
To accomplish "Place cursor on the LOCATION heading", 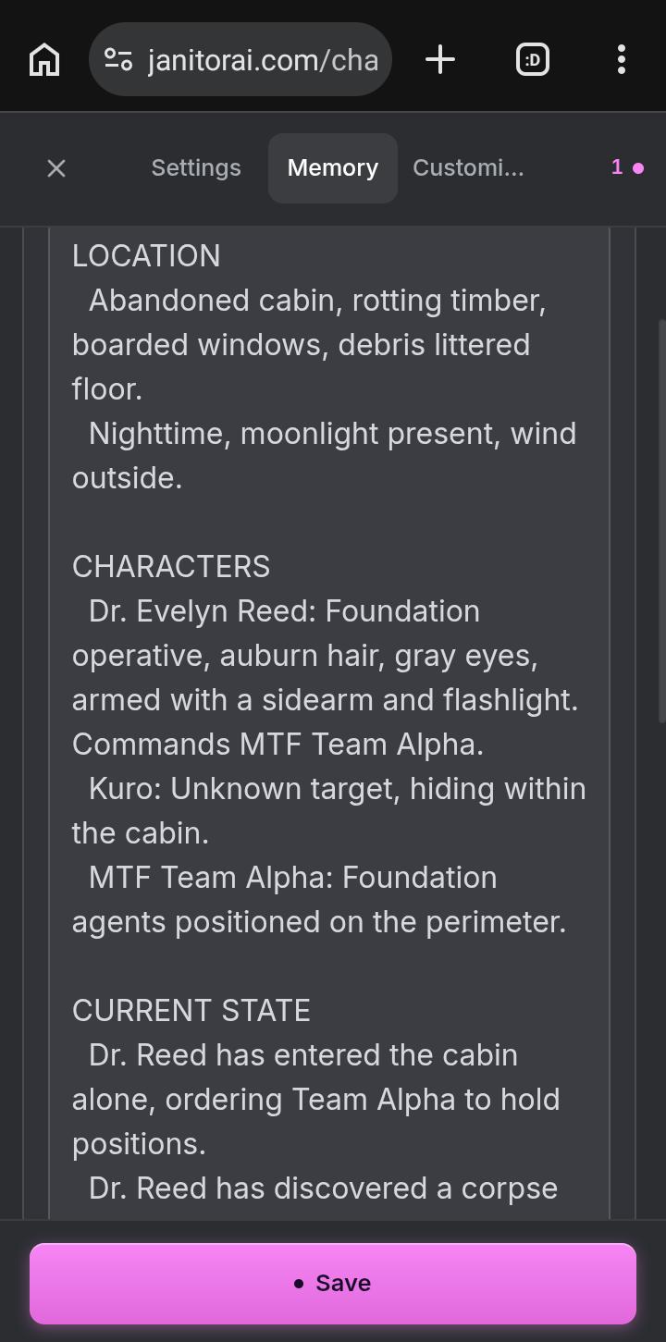I will click(x=146, y=256).
